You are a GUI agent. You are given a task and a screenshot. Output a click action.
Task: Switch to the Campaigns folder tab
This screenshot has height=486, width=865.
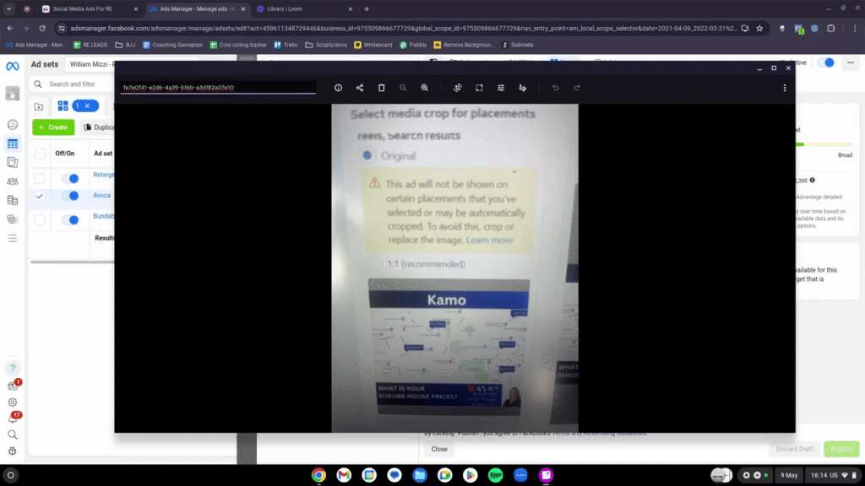(39, 106)
